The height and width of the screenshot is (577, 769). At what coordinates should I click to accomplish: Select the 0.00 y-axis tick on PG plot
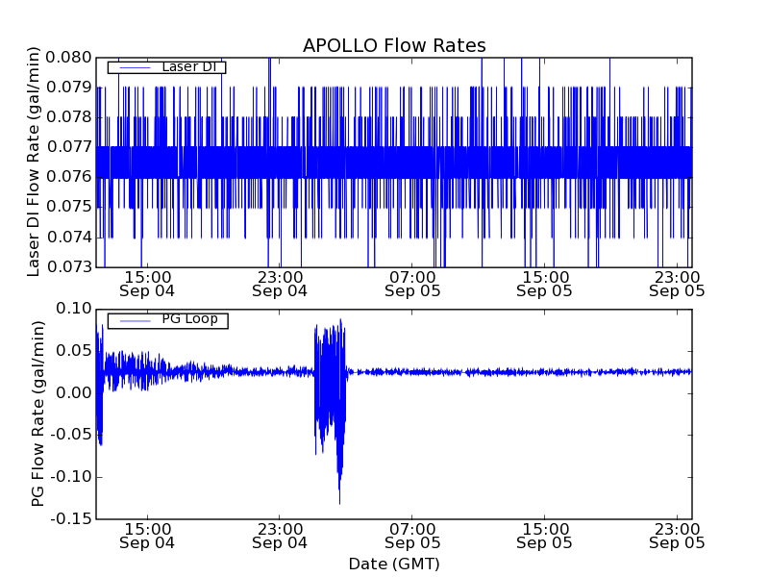point(75,392)
